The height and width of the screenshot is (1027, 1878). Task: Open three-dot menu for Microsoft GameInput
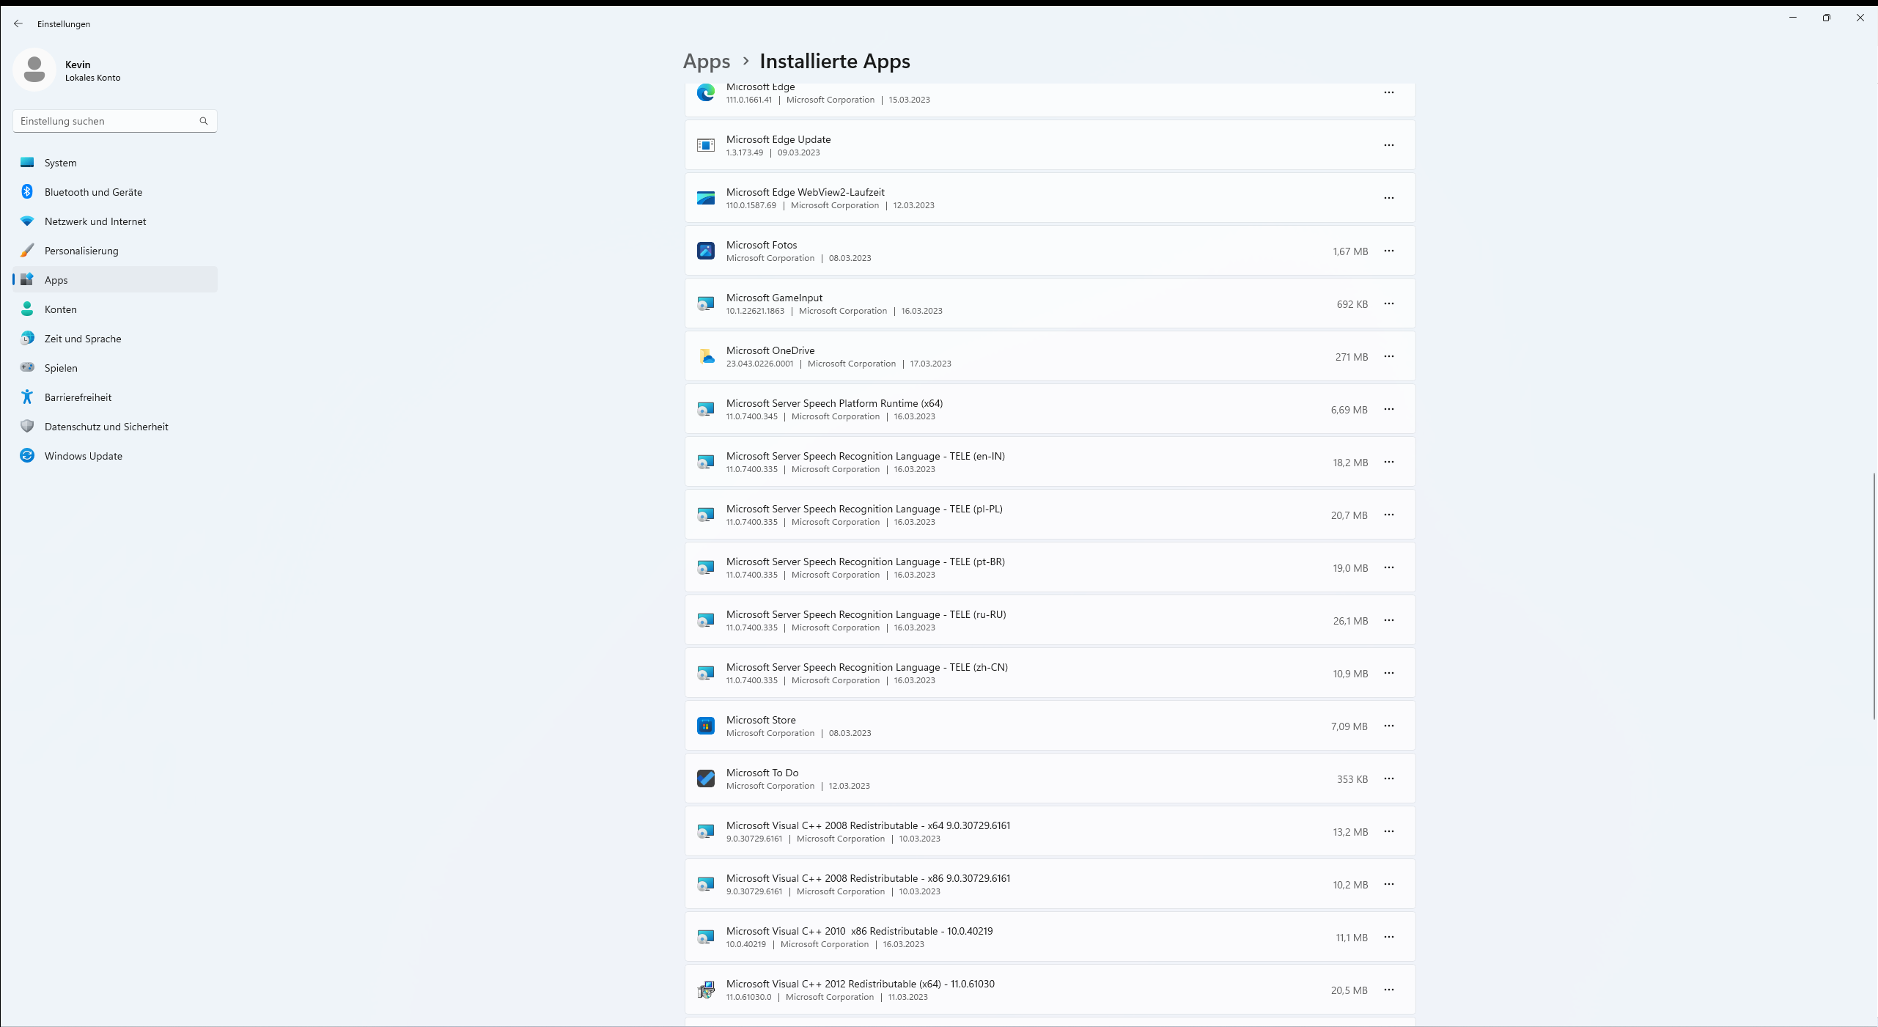click(x=1388, y=303)
